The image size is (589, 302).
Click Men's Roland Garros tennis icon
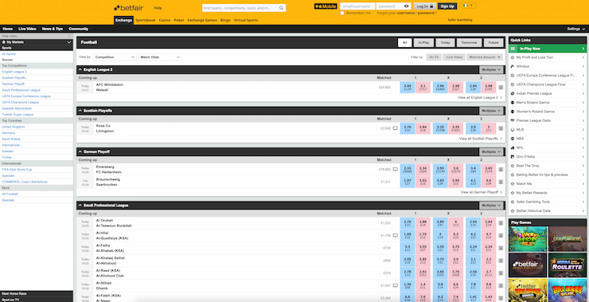[513, 102]
